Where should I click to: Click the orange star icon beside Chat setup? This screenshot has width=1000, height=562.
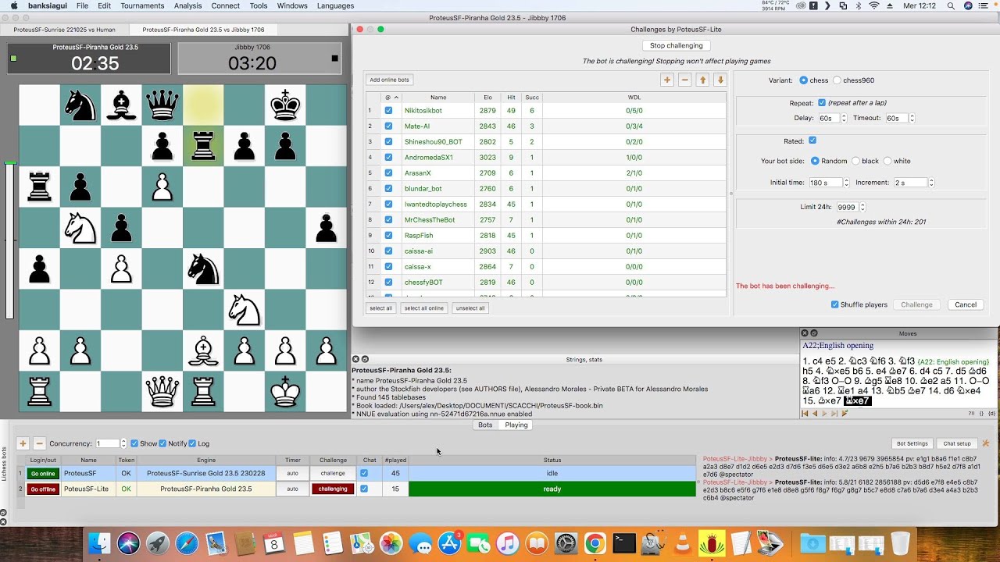(x=986, y=443)
